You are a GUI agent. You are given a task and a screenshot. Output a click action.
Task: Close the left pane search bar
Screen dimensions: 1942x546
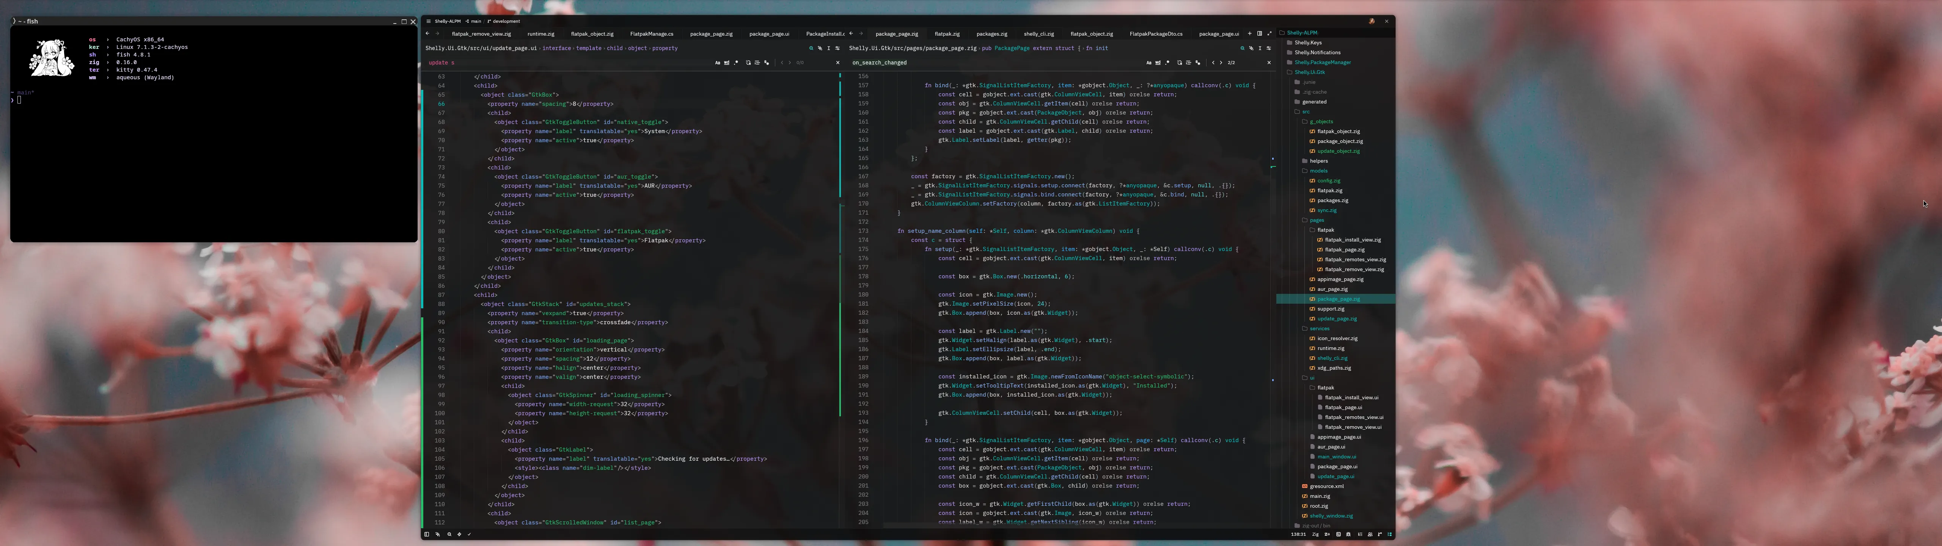pyautogui.click(x=837, y=63)
